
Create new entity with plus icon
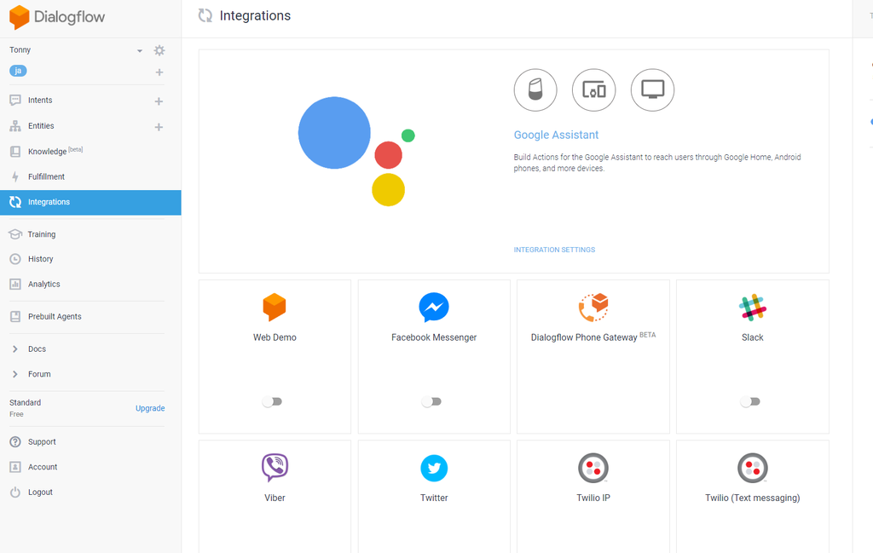[x=159, y=127]
